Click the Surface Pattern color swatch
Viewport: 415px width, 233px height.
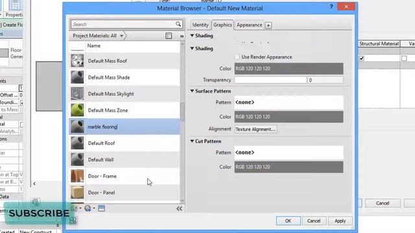click(x=289, y=116)
